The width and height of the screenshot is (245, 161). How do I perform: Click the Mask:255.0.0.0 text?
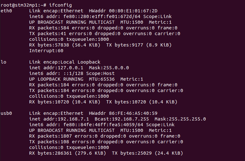tap(109, 68)
